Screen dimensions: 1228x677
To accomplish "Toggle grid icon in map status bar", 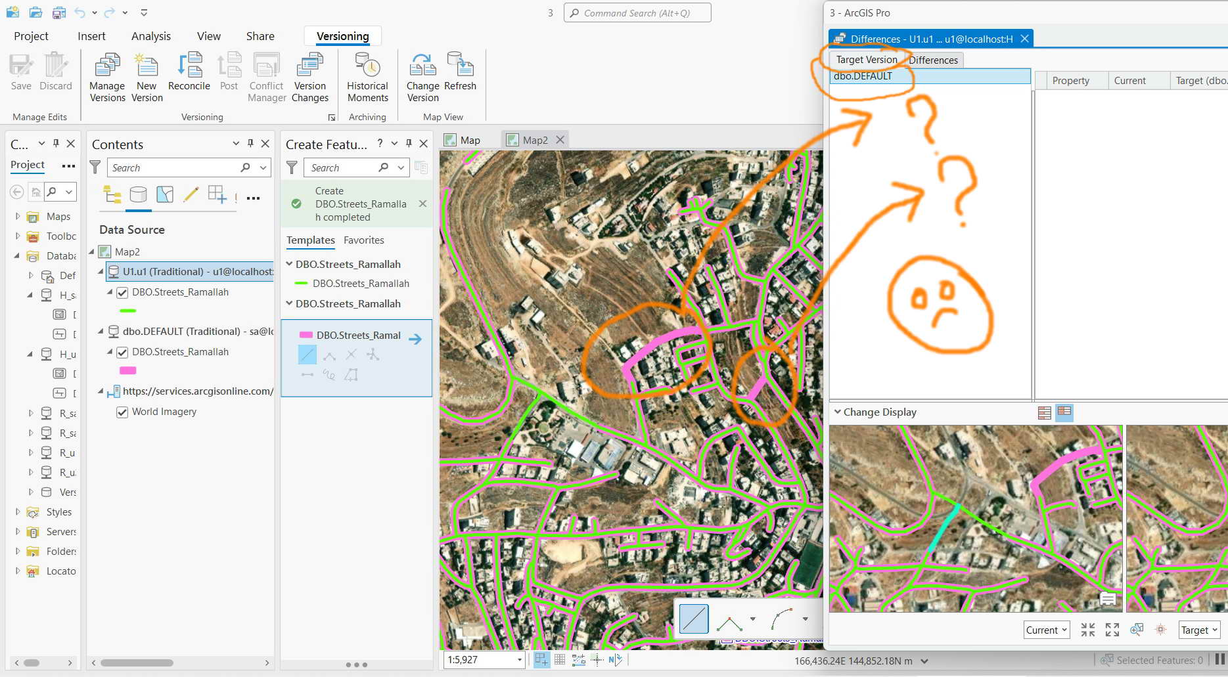I will click(x=560, y=660).
